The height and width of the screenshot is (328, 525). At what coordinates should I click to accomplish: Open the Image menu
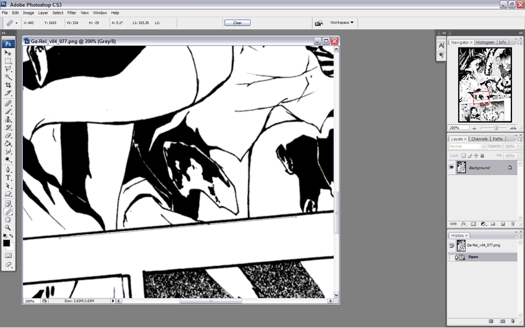pyautogui.click(x=28, y=13)
